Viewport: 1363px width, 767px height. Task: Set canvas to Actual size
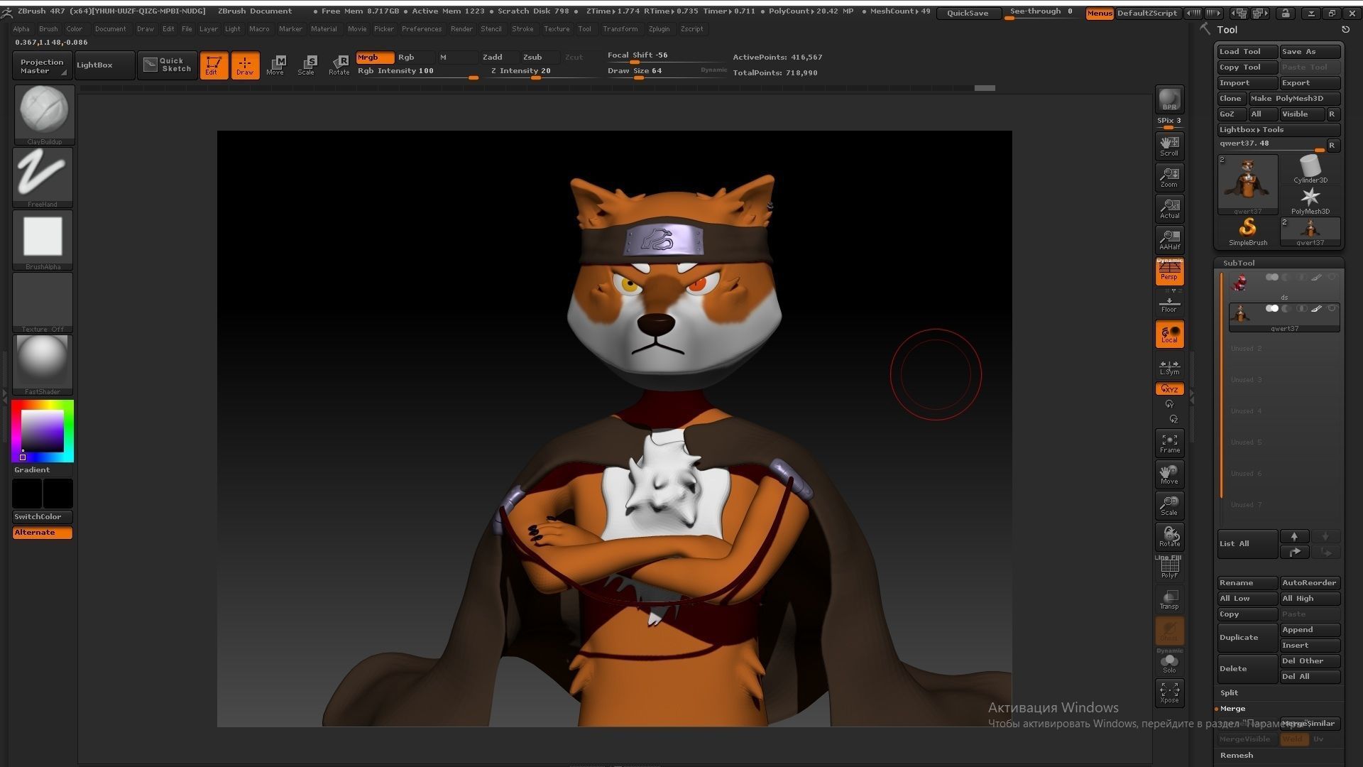[x=1169, y=208]
